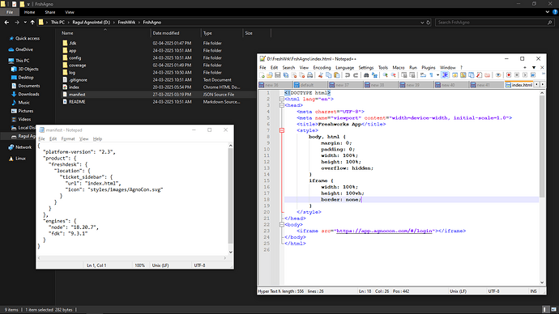559x314 pixels.
Task: Click the Find binoculars icon in Notepad++
Action: (x=366, y=75)
